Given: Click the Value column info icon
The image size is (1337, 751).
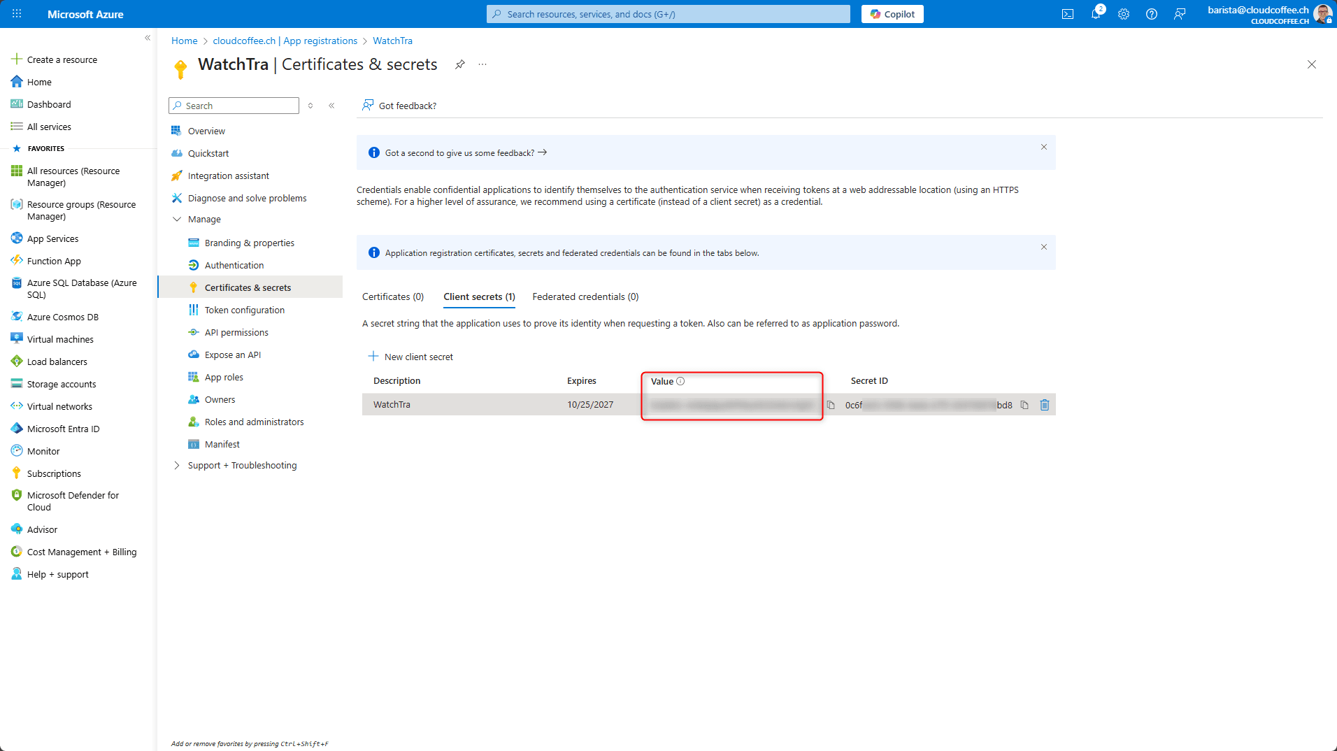Looking at the screenshot, I should [x=680, y=381].
